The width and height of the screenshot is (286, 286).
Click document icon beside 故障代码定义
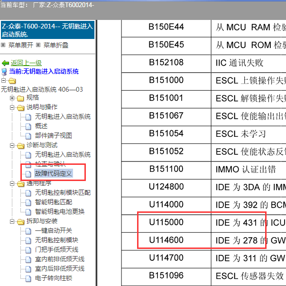coord(28,174)
